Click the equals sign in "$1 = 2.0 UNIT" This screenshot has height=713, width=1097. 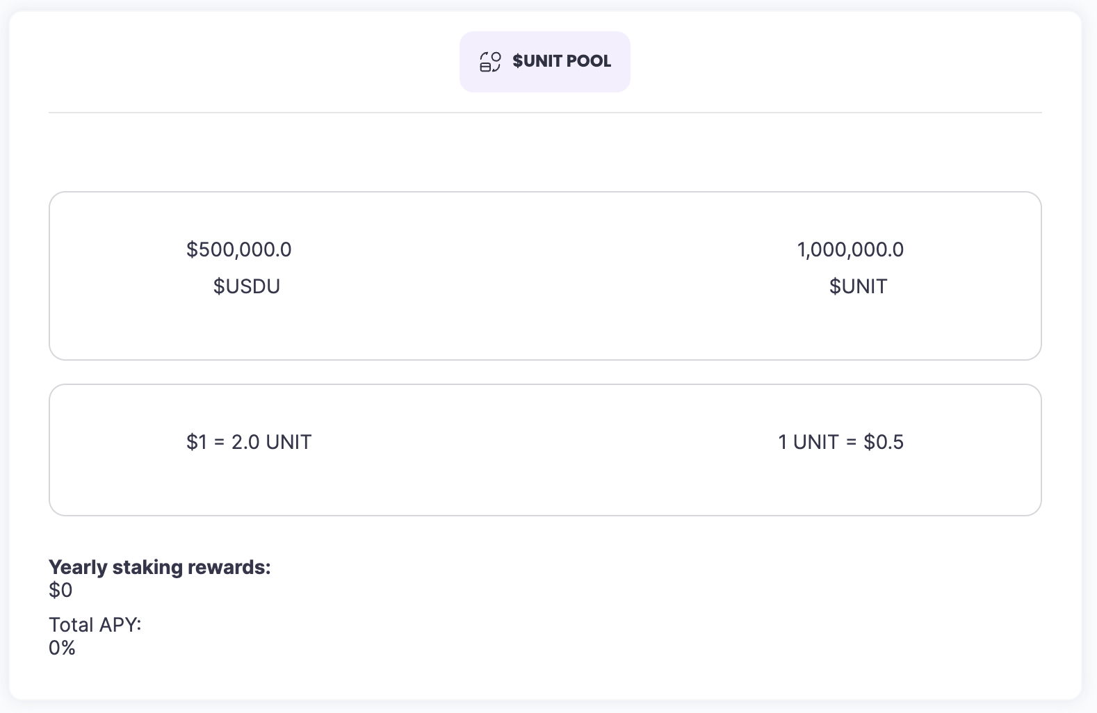(220, 443)
